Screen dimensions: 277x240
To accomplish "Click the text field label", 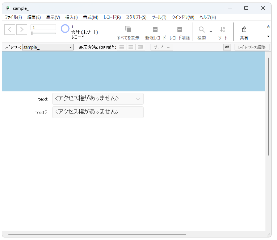I will click(x=43, y=99).
